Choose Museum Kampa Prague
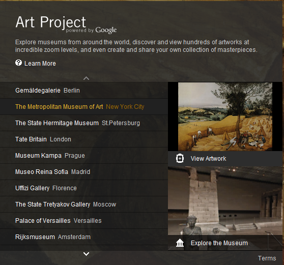This screenshot has height=265, width=284. point(84,156)
